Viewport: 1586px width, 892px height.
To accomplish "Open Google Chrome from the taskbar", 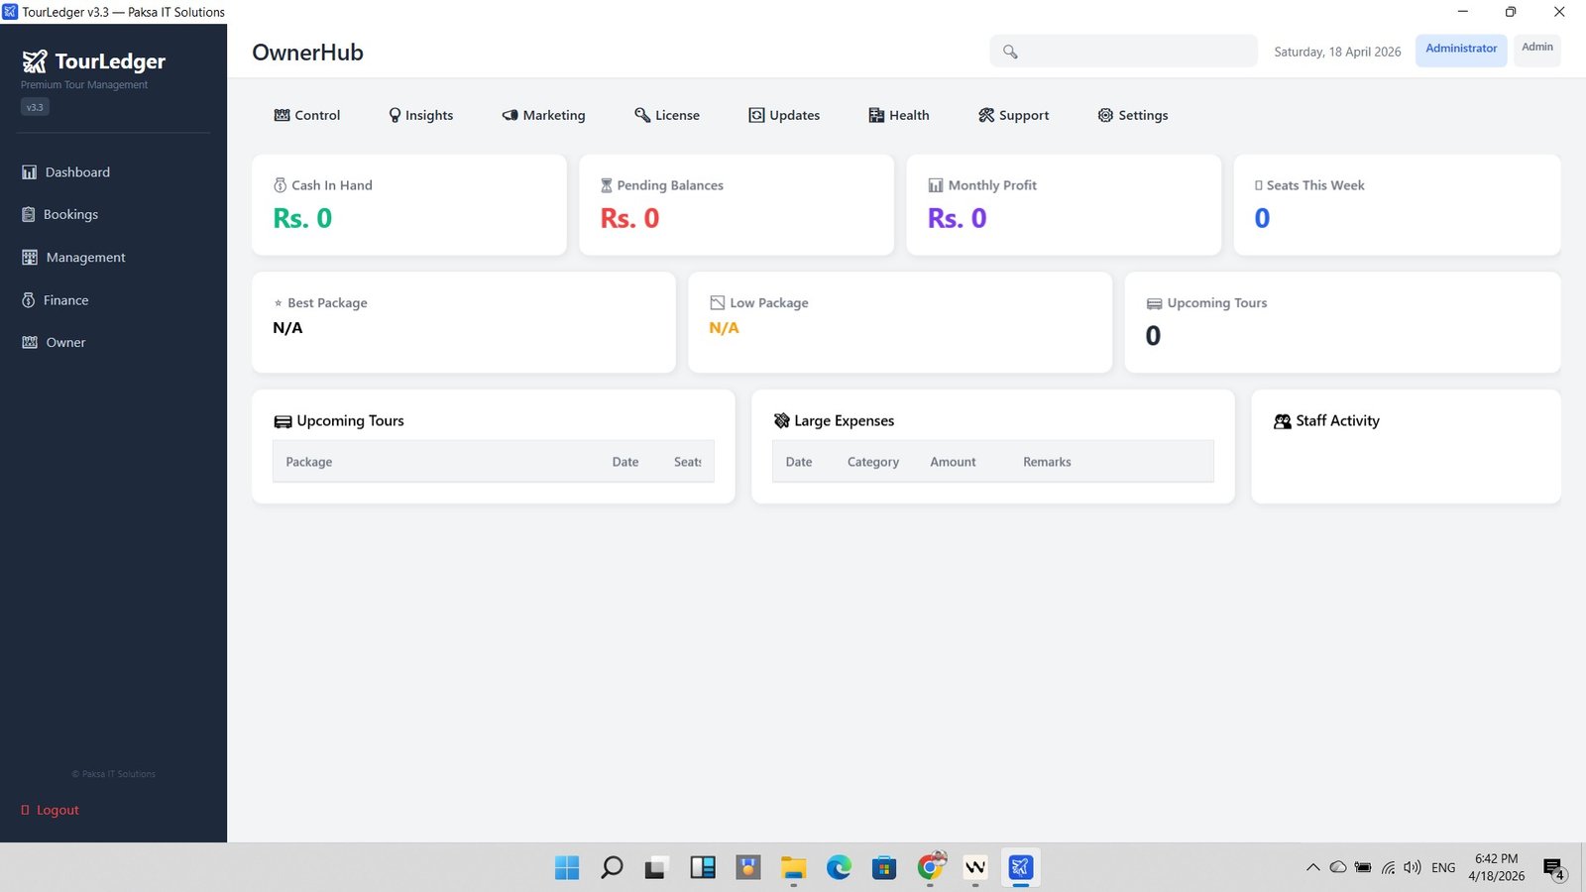I will point(930,867).
